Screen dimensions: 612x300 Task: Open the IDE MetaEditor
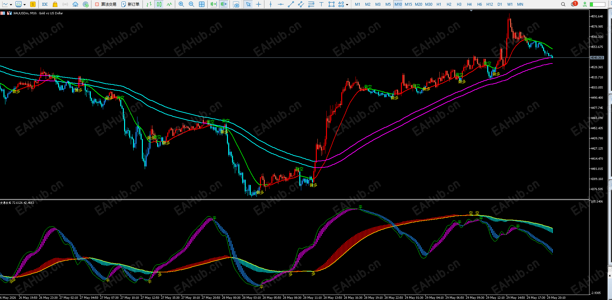click(x=45, y=4)
